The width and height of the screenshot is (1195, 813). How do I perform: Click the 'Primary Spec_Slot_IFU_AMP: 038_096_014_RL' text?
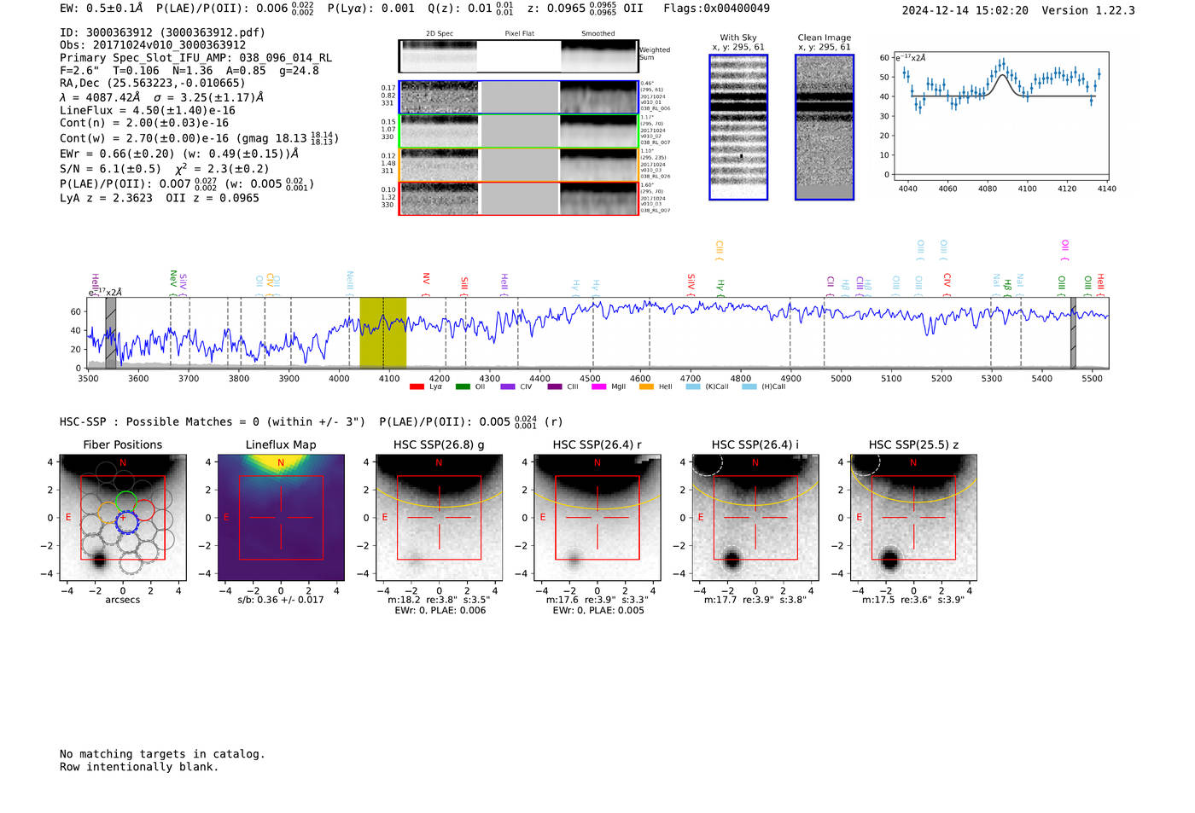coord(195,58)
